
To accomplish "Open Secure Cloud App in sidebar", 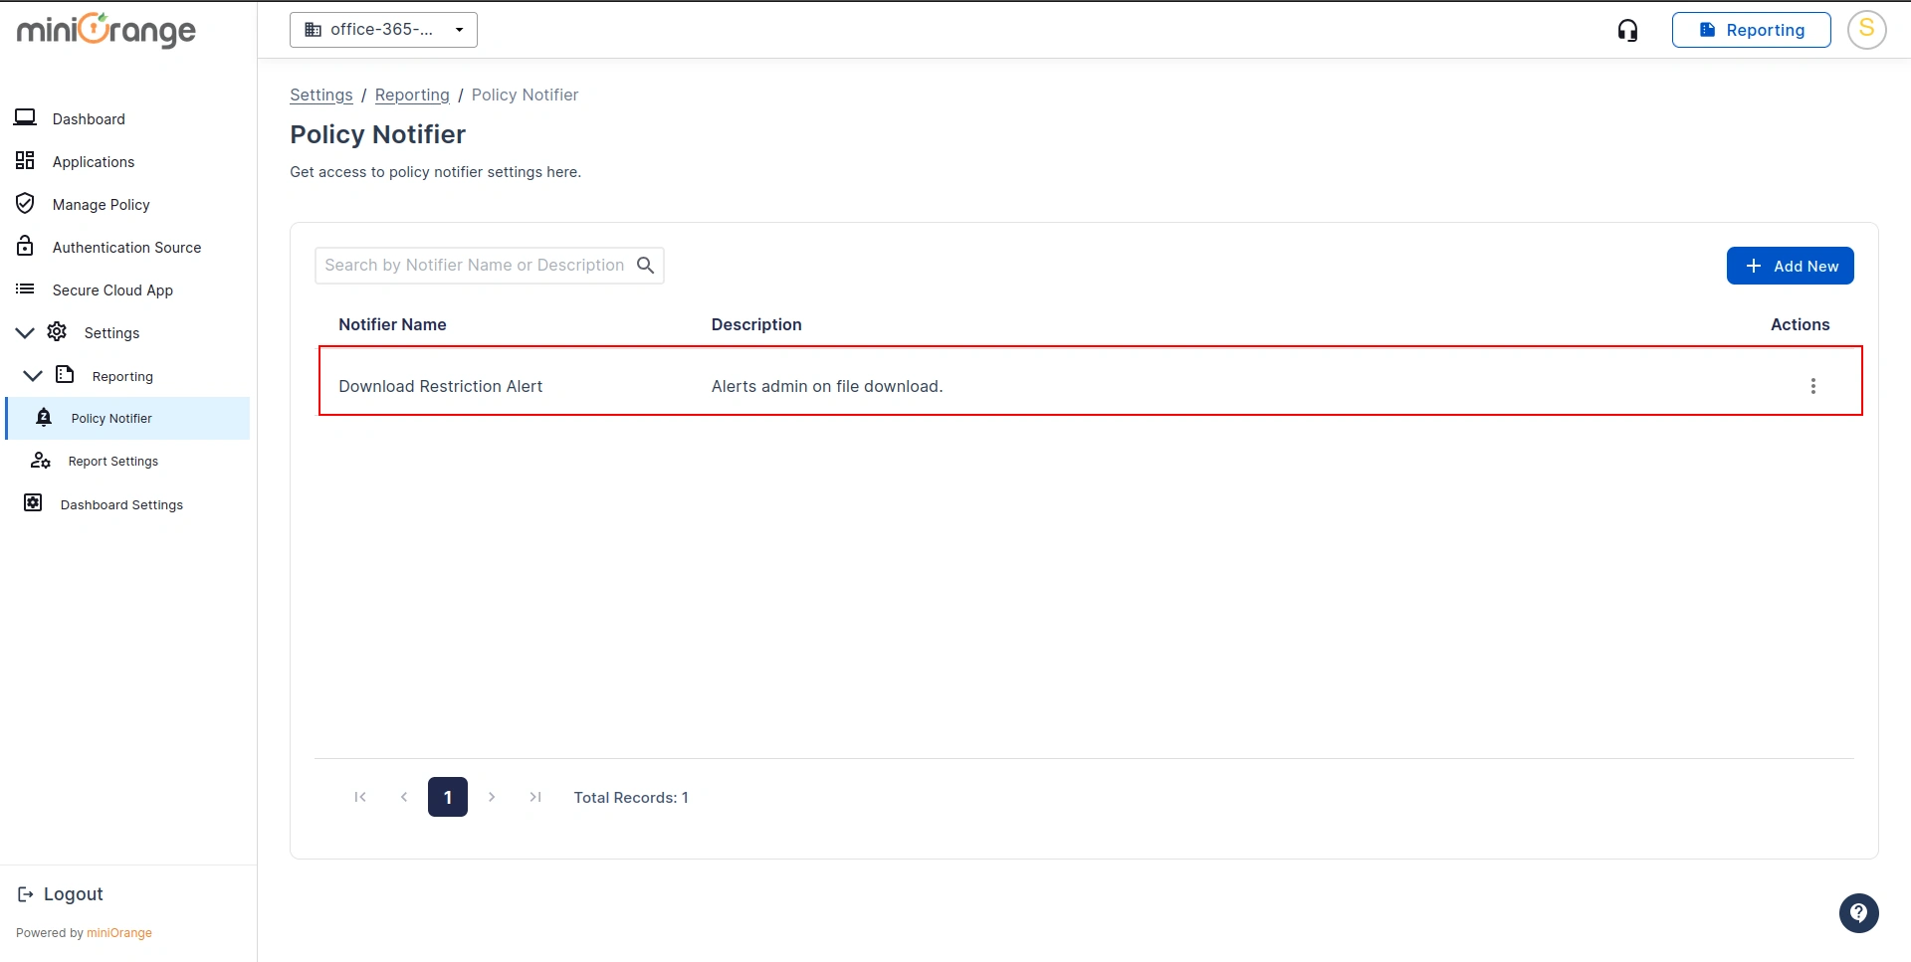I will [112, 290].
